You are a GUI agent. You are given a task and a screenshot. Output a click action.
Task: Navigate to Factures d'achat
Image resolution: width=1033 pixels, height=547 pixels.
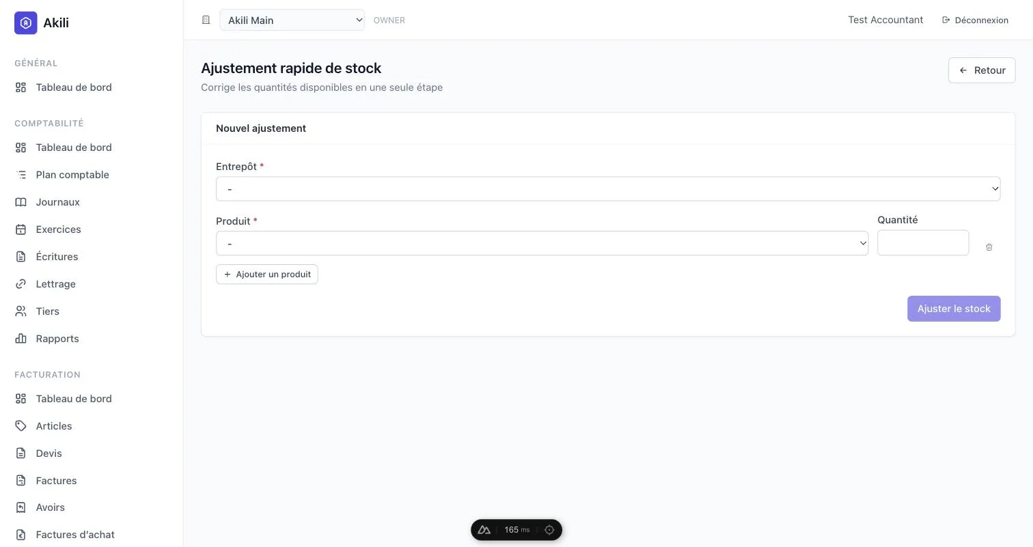(x=75, y=535)
